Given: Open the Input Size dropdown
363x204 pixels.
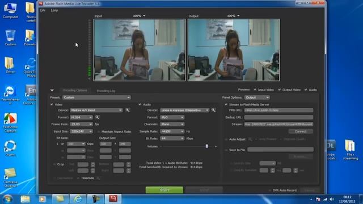Looking at the screenshot, I should coord(81,131).
